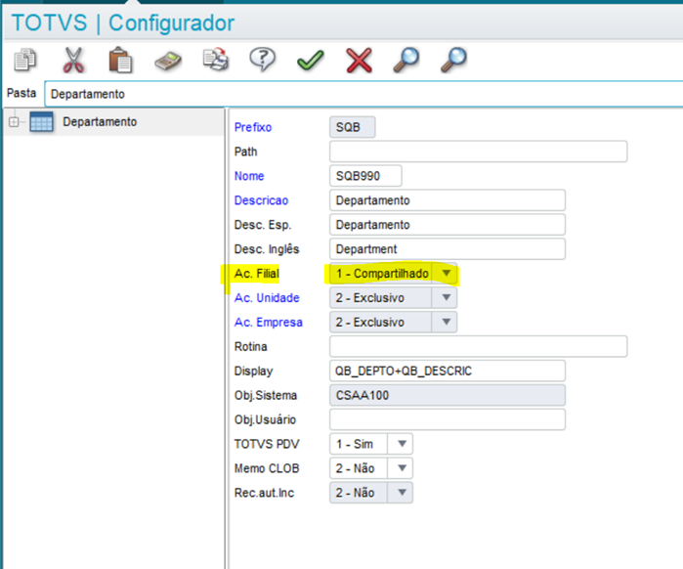Viewport: 683px width, 569px height.
Task: Click the Ac. Empresa '2 - Exclusivo' value
Action: (x=369, y=323)
